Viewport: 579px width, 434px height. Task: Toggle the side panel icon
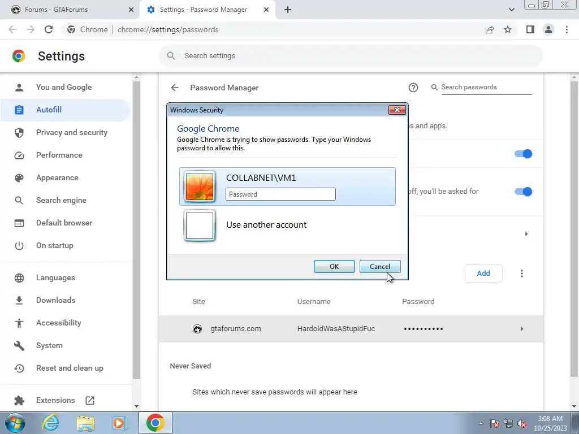[x=530, y=29]
